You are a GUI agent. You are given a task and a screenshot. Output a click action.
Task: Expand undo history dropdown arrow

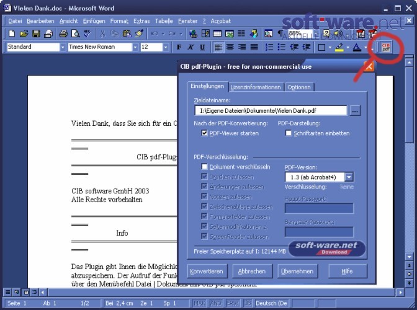(163, 33)
